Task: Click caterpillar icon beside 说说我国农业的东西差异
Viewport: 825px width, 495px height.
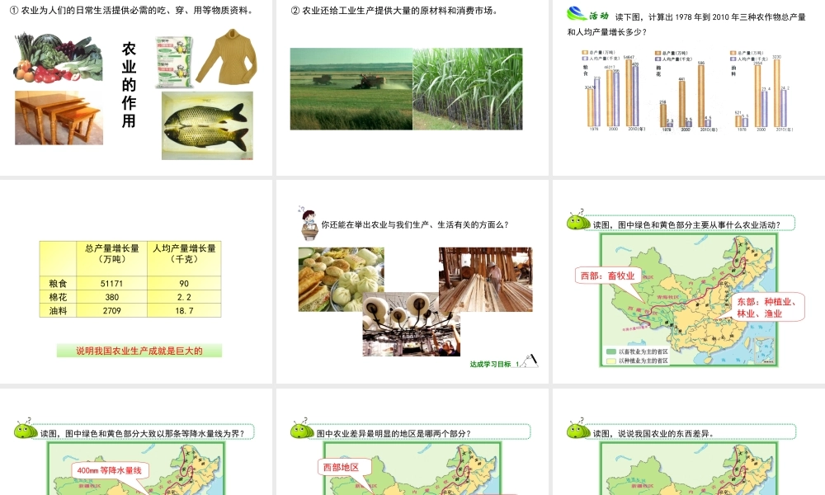Action: [x=578, y=429]
